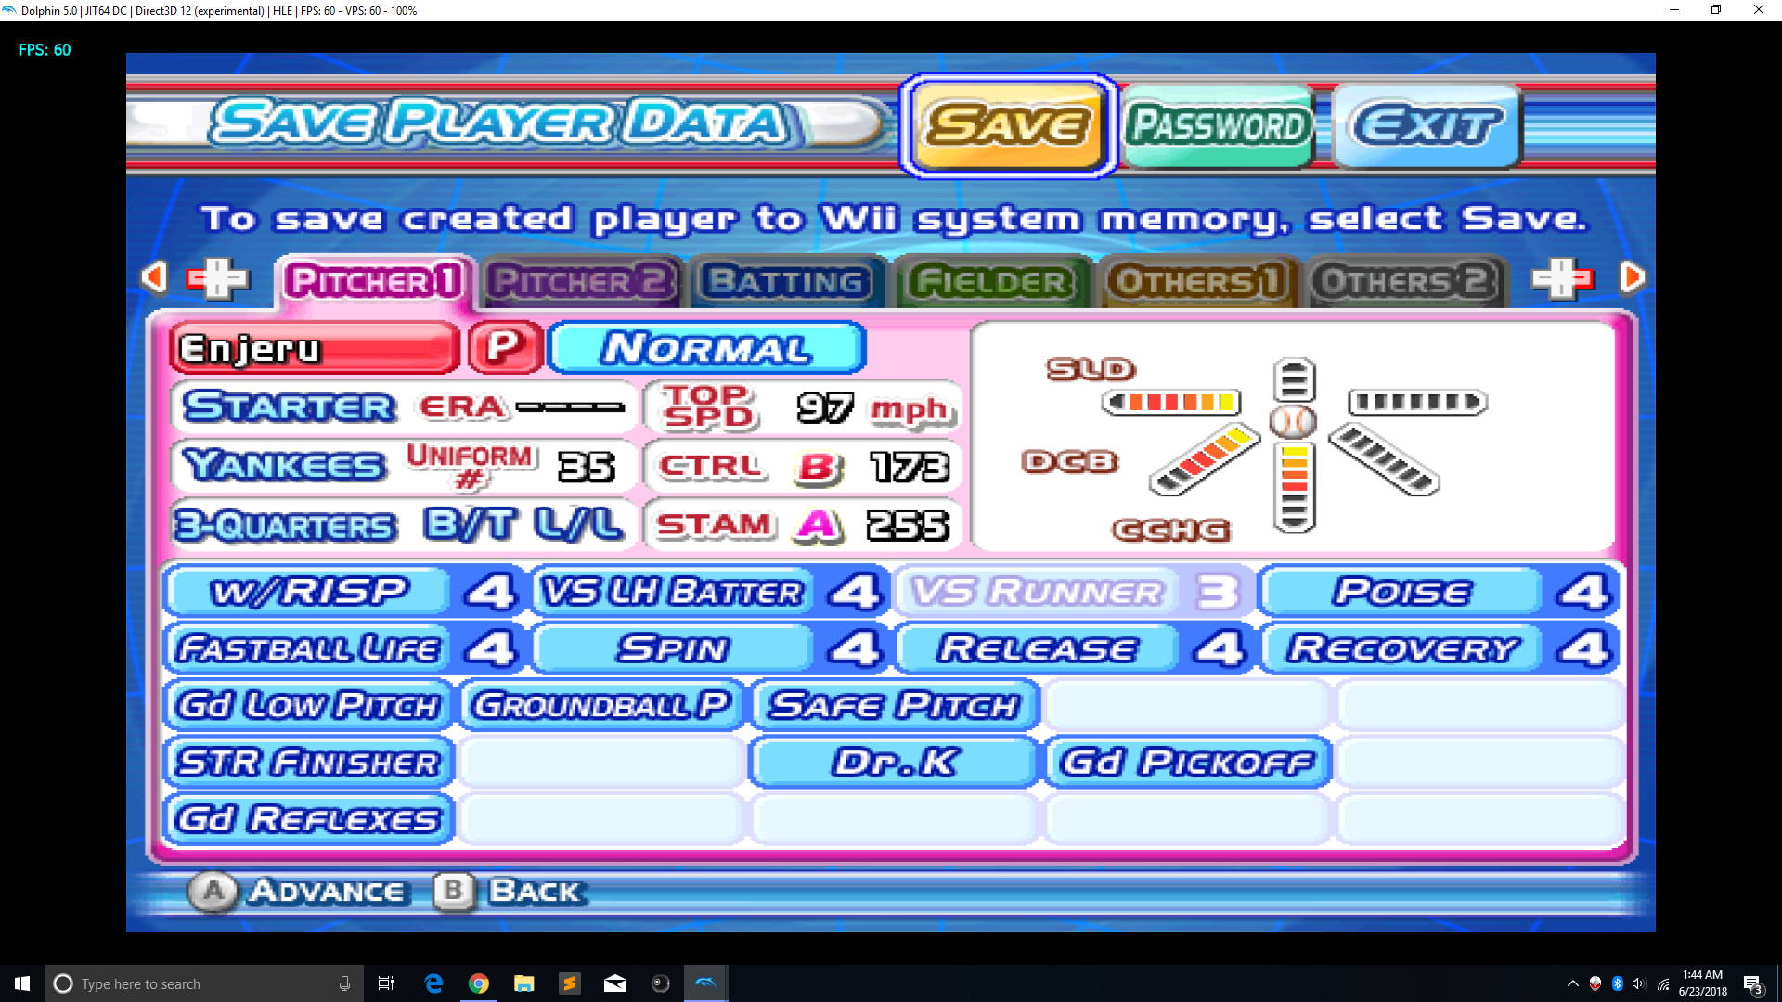Click the player name Enjeru
Screen dimensions: 1782x1002
tap(315, 349)
